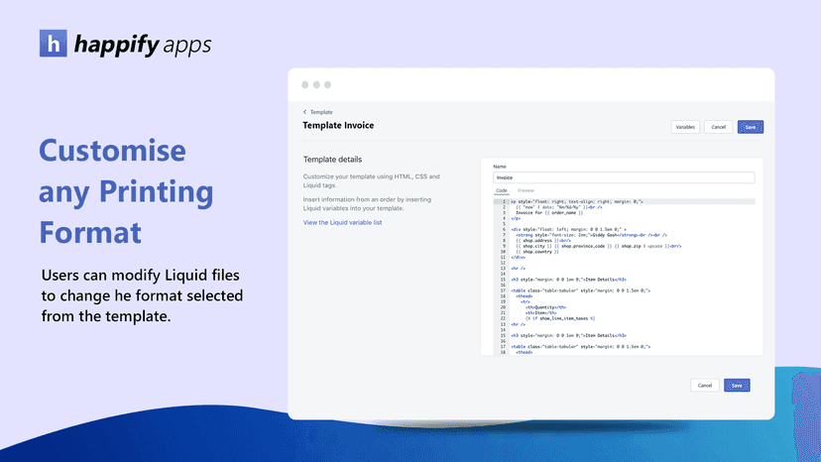The image size is (821, 462).
Task: Switch to the Preview tab
Action: (526, 190)
